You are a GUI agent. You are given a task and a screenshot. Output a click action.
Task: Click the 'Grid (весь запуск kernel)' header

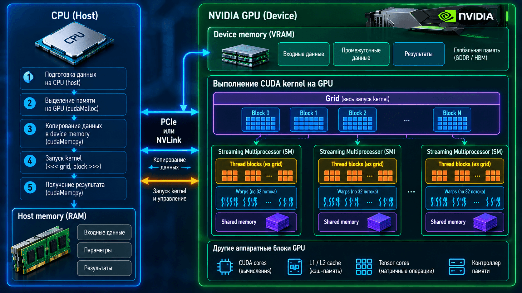[x=357, y=99]
